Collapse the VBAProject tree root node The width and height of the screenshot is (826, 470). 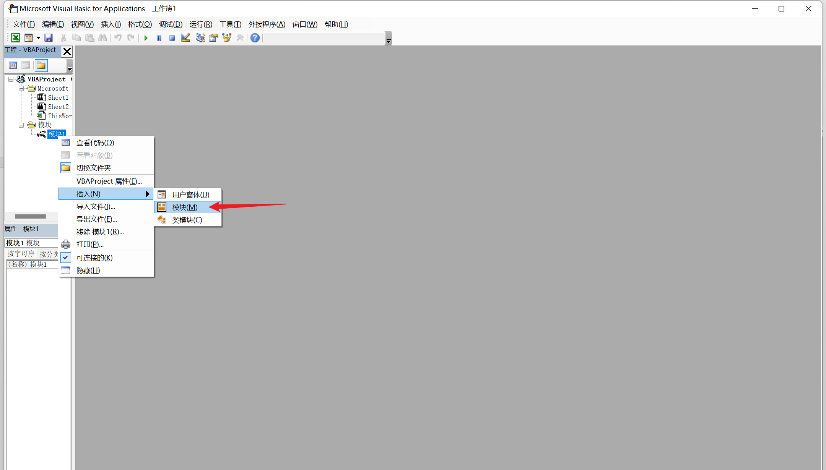click(x=11, y=79)
